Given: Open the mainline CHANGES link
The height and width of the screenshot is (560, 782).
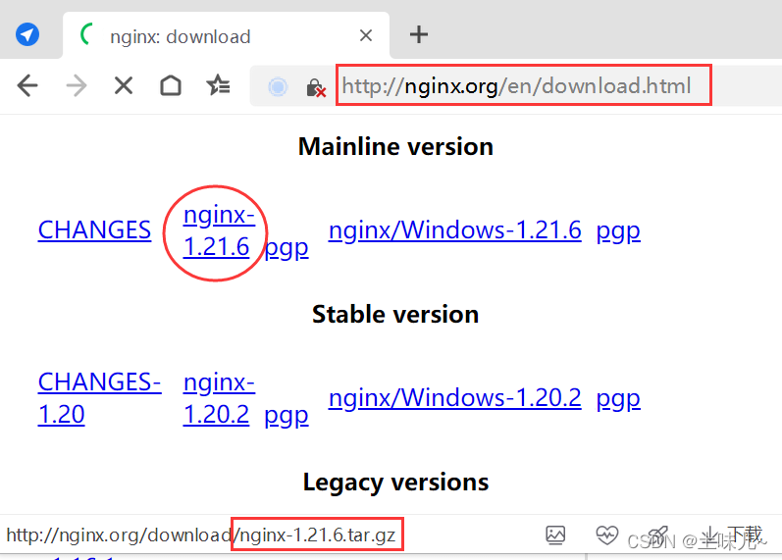Looking at the screenshot, I should (x=94, y=230).
